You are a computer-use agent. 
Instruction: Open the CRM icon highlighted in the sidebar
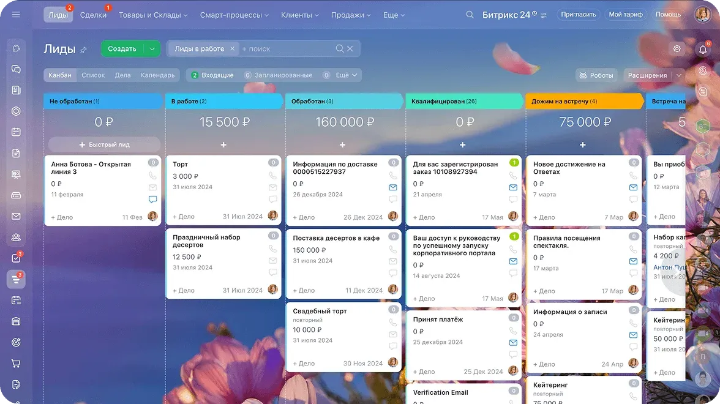pos(15,279)
